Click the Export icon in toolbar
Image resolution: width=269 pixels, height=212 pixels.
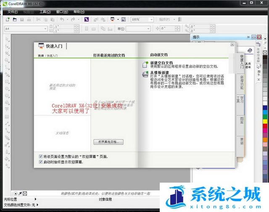(x=103, y=20)
